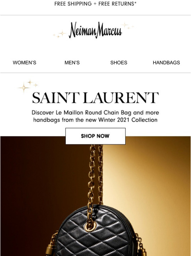This screenshot has height=256, width=191.
Task: Click the Neiman Marcus logo
Action: tap(95, 30)
